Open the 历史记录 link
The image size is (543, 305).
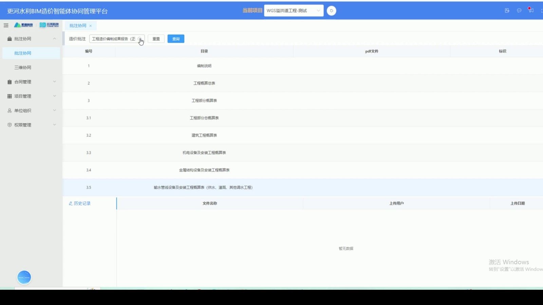click(x=80, y=203)
